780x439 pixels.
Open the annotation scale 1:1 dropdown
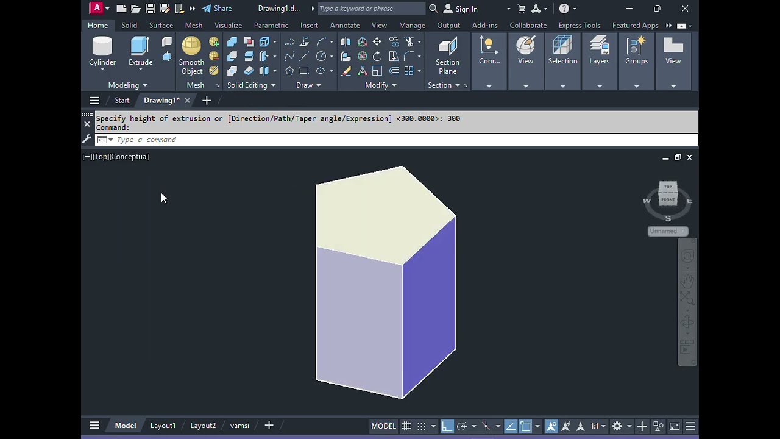[597, 426]
